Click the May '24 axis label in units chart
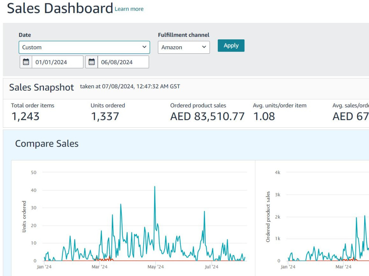 coord(156,267)
